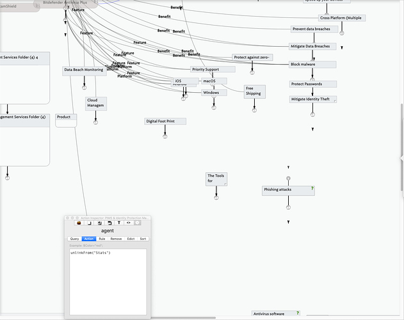Click the green question badge on Phishing attacks
The width and height of the screenshot is (404, 320).
312,188
